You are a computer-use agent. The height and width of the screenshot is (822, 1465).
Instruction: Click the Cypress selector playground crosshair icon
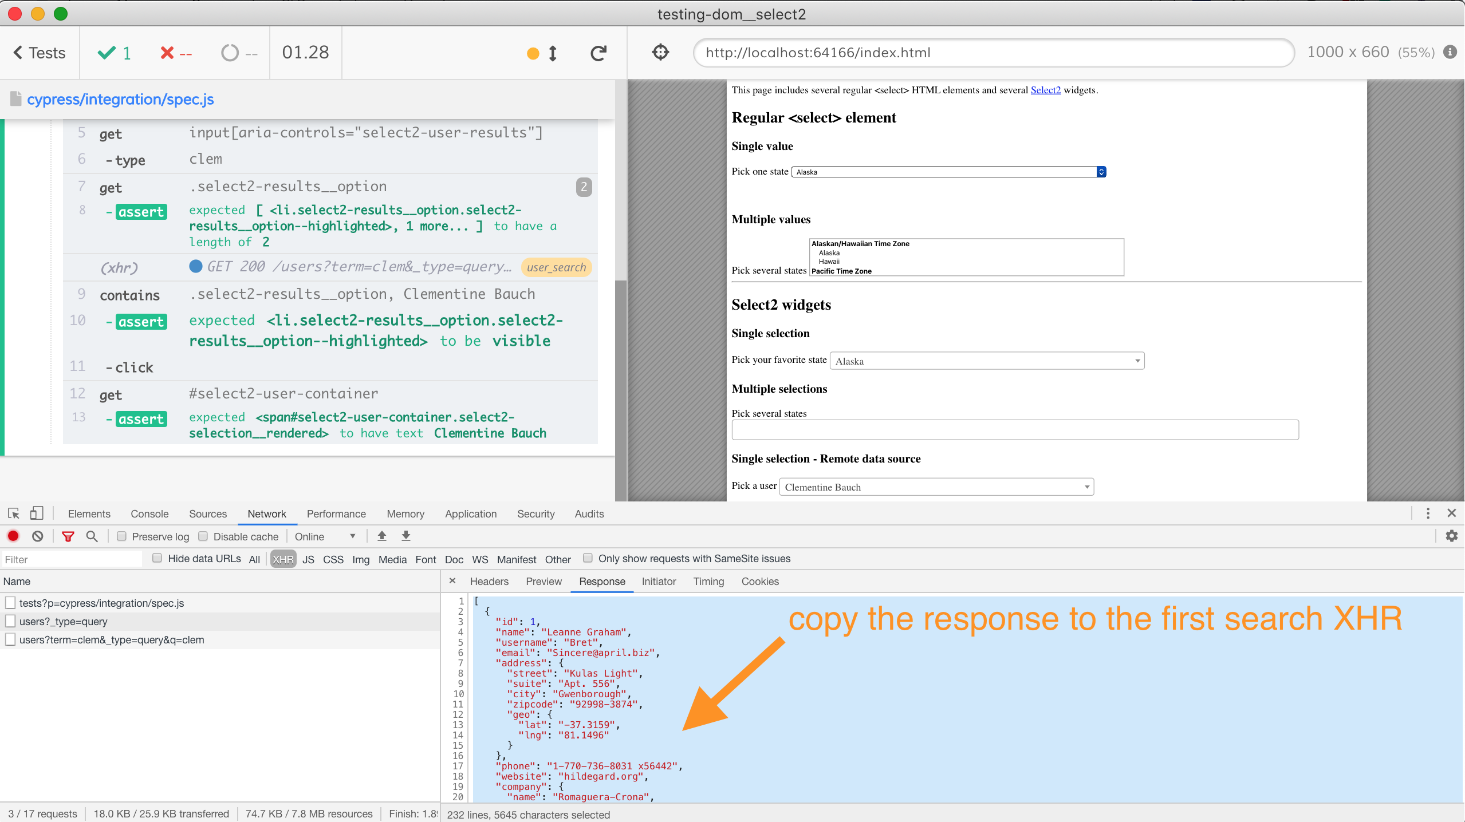click(x=660, y=52)
